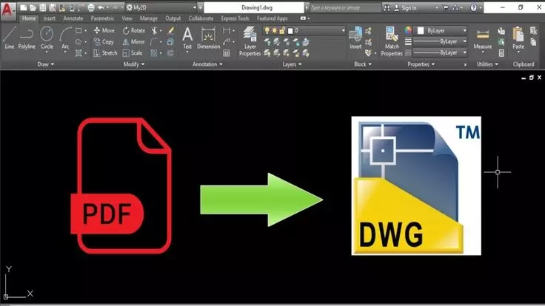545x306 pixels.
Task: Open the layer list dropdown showing 0
Action: pyautogui.click(x=304, y=30)
